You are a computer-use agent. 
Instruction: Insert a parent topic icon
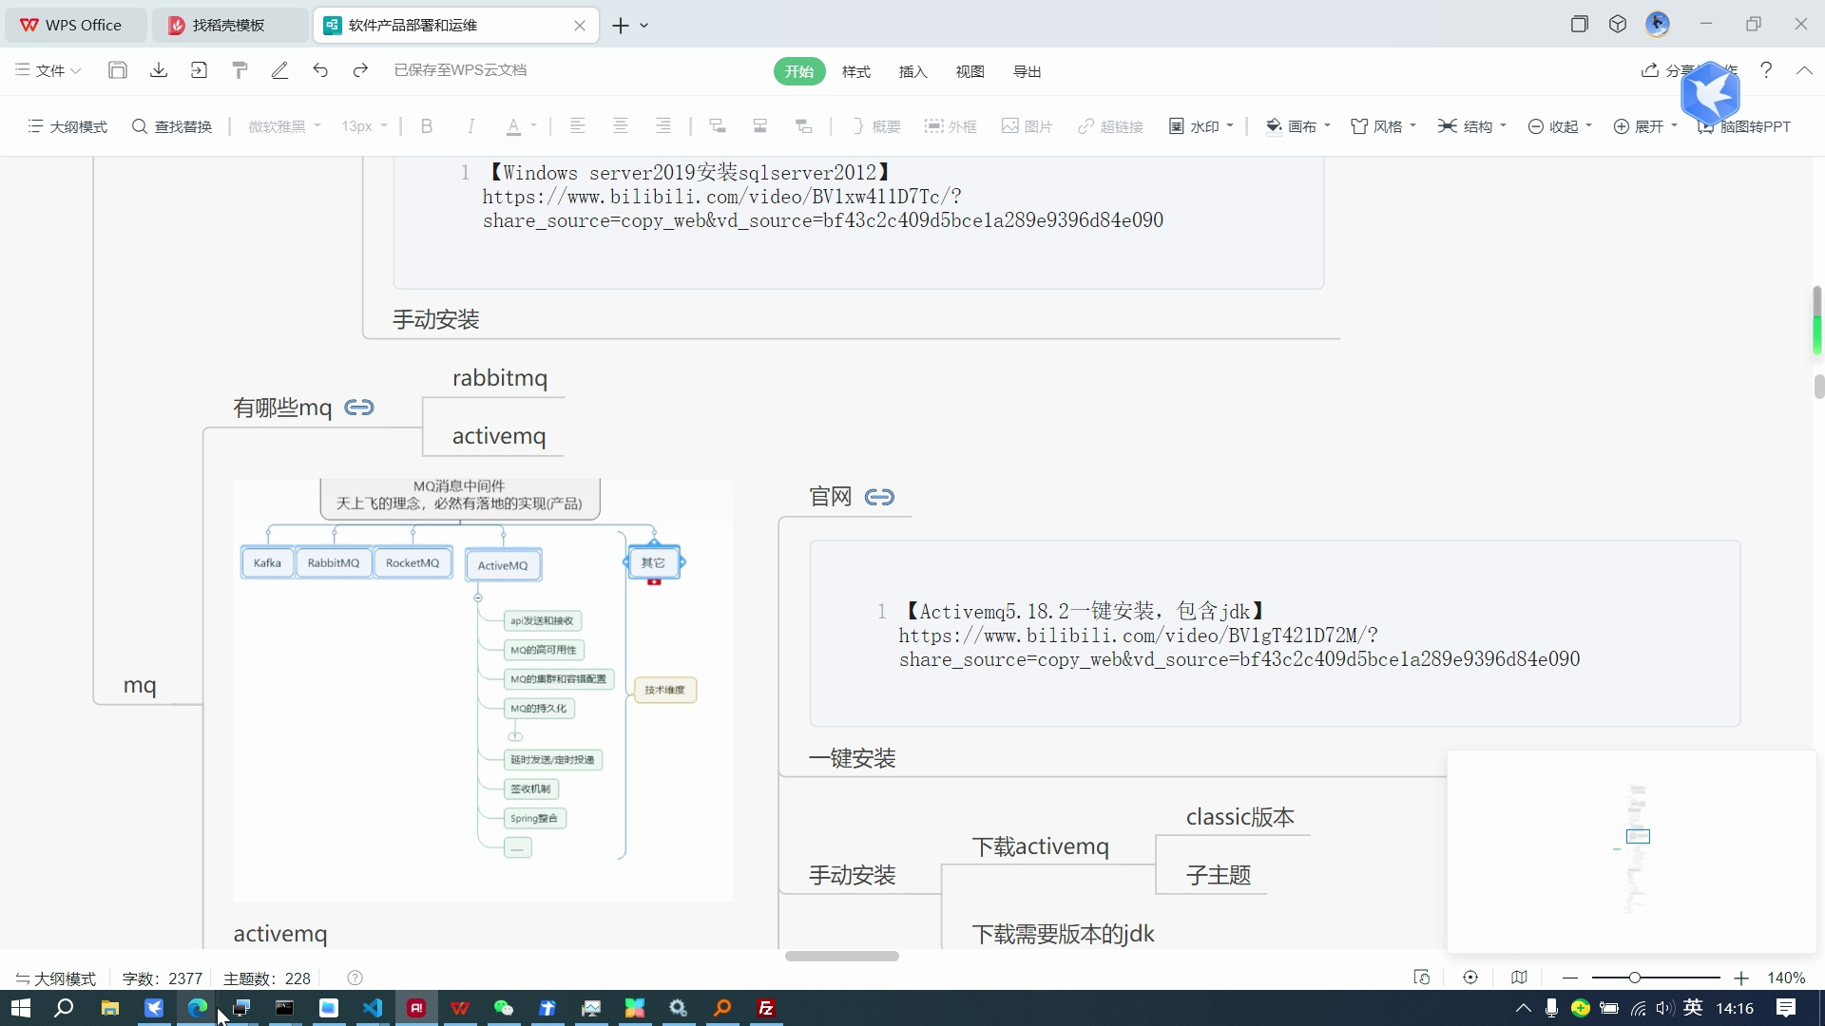pos(804,125)
